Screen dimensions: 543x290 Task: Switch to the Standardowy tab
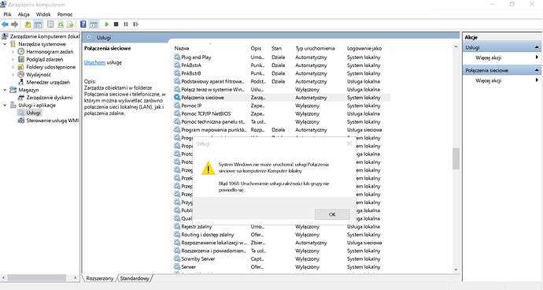click(135, 278)
